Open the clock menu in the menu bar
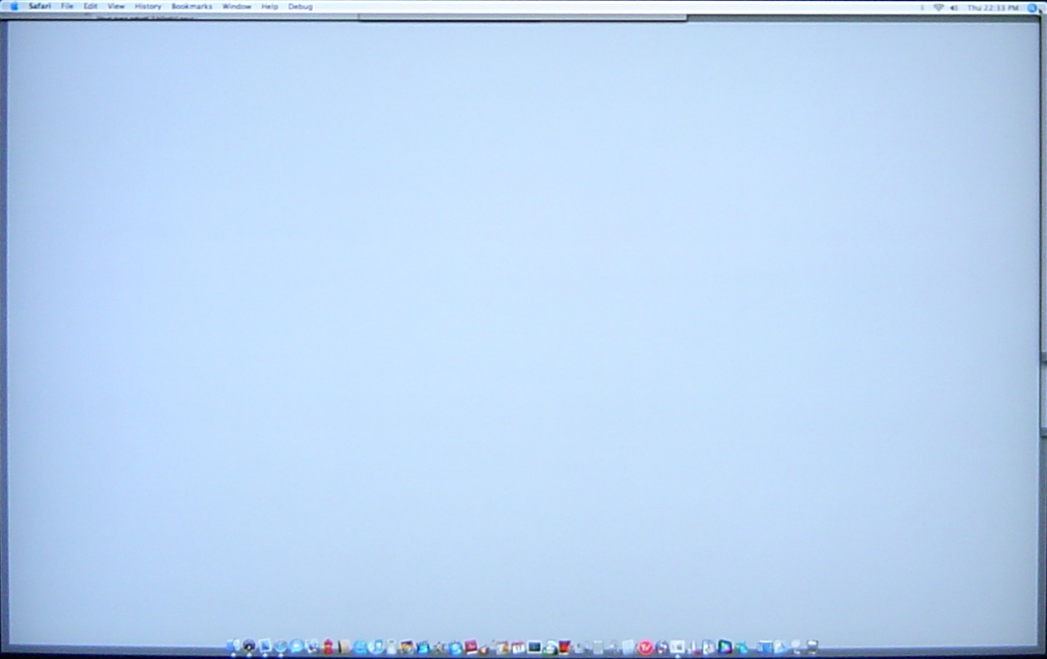The image size is (1047, 659). (x=992, y=7)
